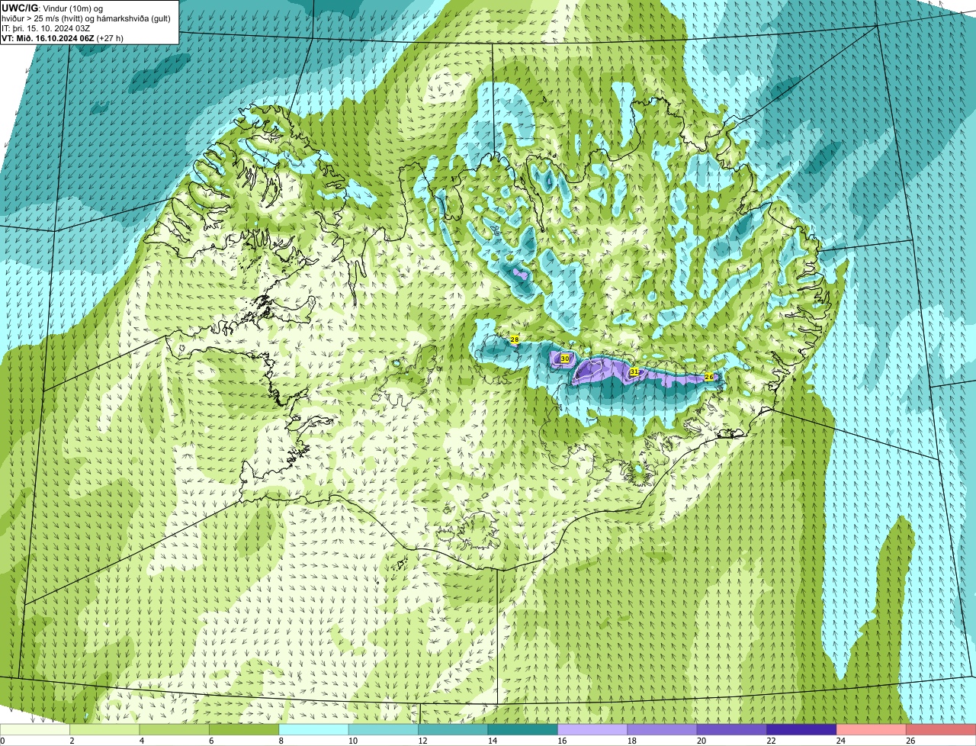Select the 6–8 dark green legend swatch

tap(244, 730)
